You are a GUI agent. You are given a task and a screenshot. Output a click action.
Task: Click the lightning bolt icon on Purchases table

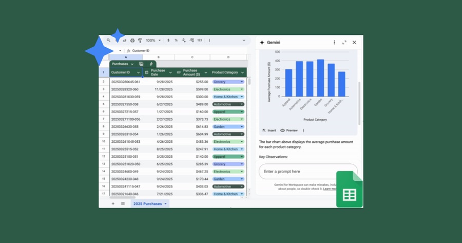coord(151,64)
